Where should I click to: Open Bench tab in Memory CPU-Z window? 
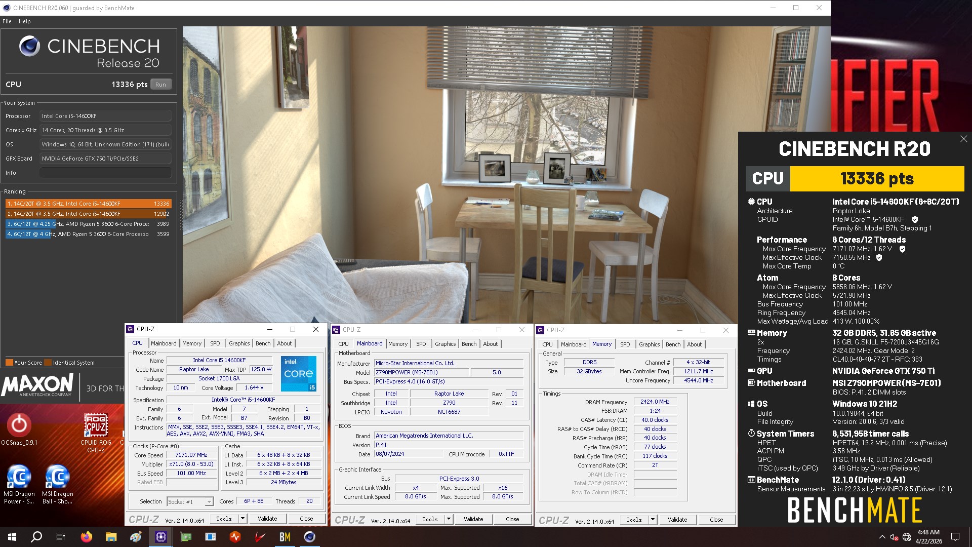click(x=673, y=344)
